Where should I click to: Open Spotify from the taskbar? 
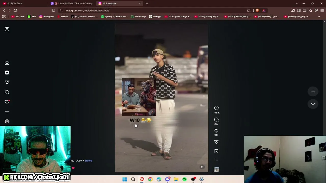point(184,179)
